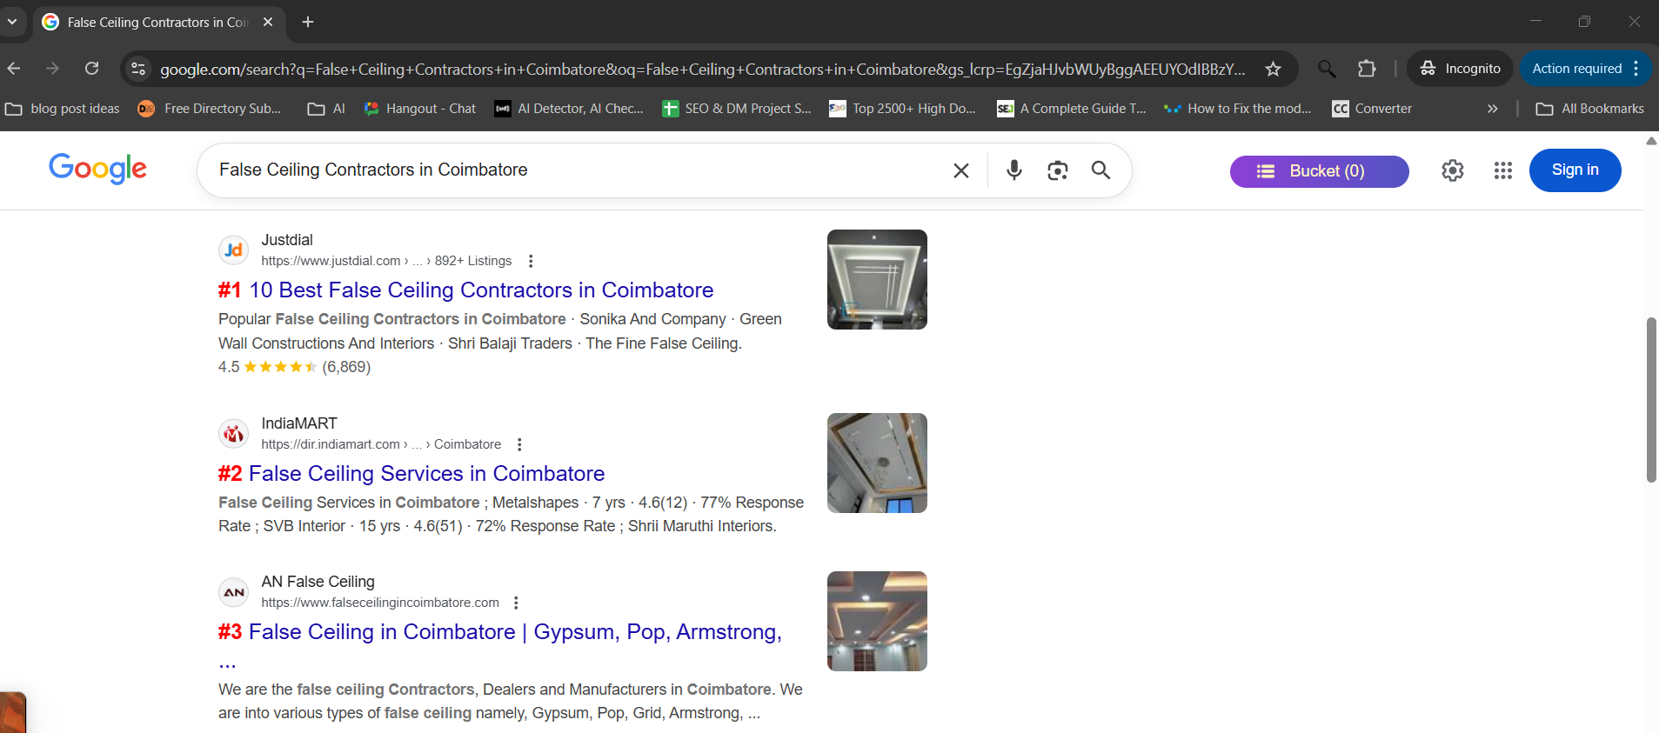Bookmark this page with star icon
The image size is (1659, 733).
[x=1273, y=69]
